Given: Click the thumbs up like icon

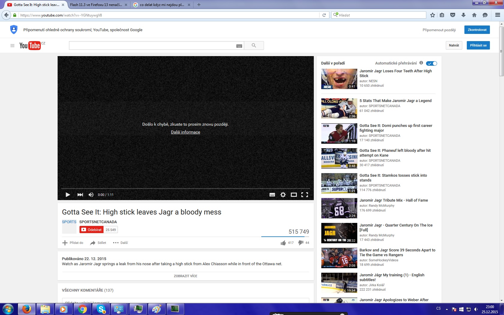Looking at the screenshot, I should [x=283, y=243].
